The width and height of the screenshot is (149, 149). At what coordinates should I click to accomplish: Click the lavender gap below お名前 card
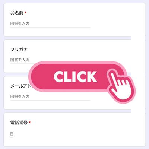67,38
